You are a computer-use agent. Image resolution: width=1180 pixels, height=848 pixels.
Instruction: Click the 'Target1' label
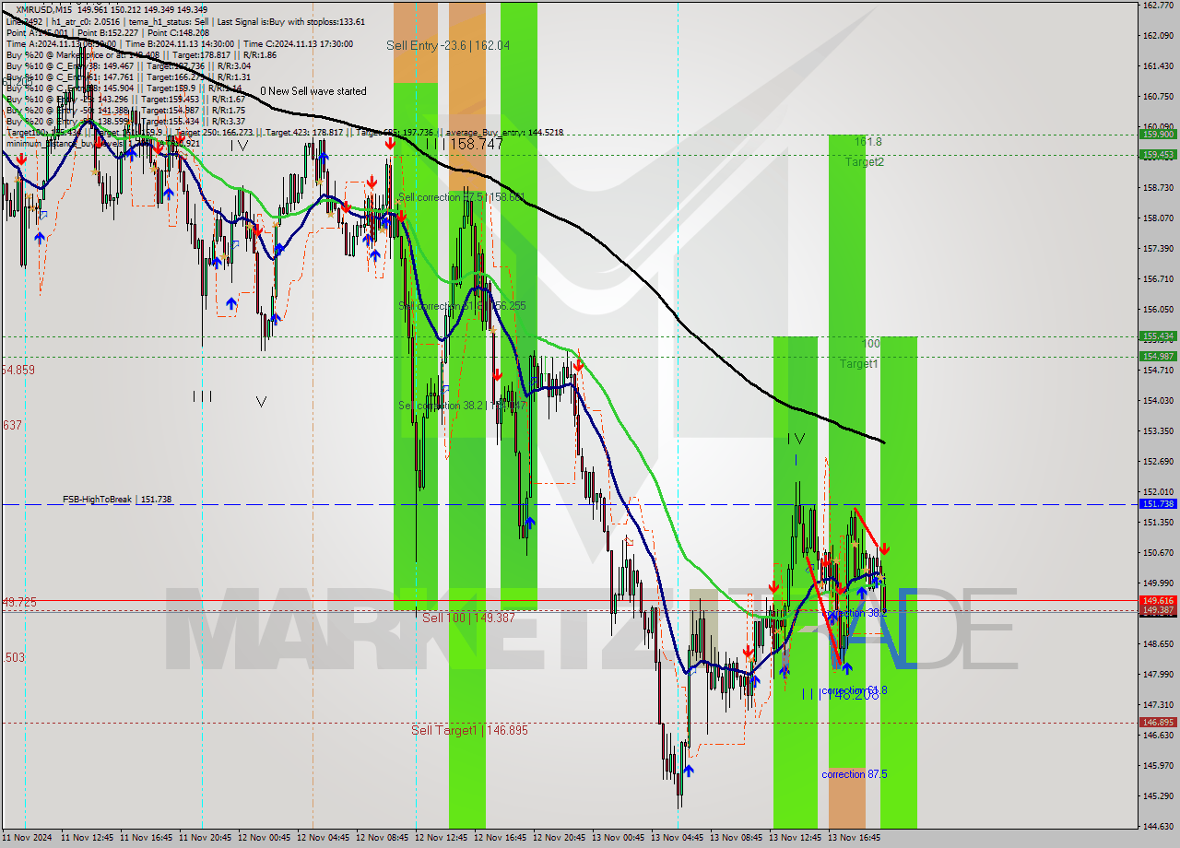858,364
